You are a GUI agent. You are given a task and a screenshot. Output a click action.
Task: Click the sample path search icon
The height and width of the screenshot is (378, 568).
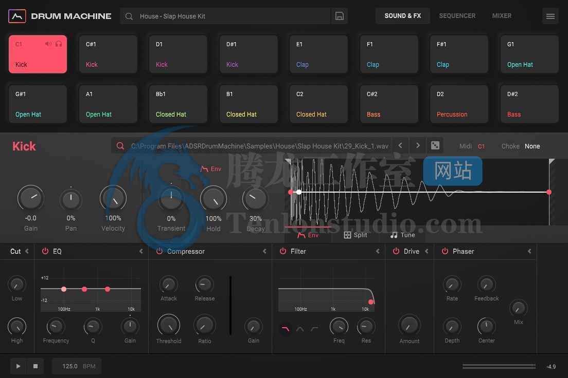[120, 146]
